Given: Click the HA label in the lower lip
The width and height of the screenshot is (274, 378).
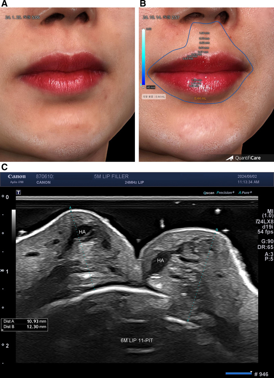Looking at the screenshot, I should 161,260.
